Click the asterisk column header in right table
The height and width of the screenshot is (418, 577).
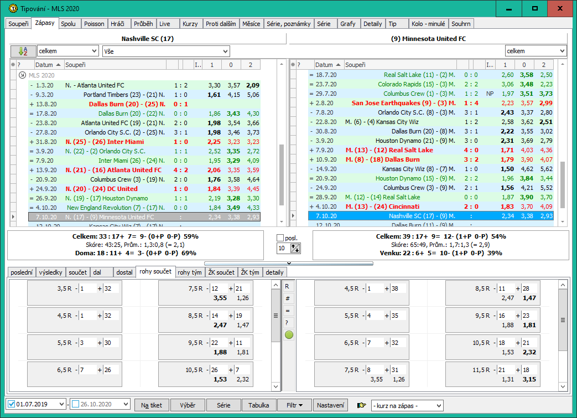tap(293, 65)
